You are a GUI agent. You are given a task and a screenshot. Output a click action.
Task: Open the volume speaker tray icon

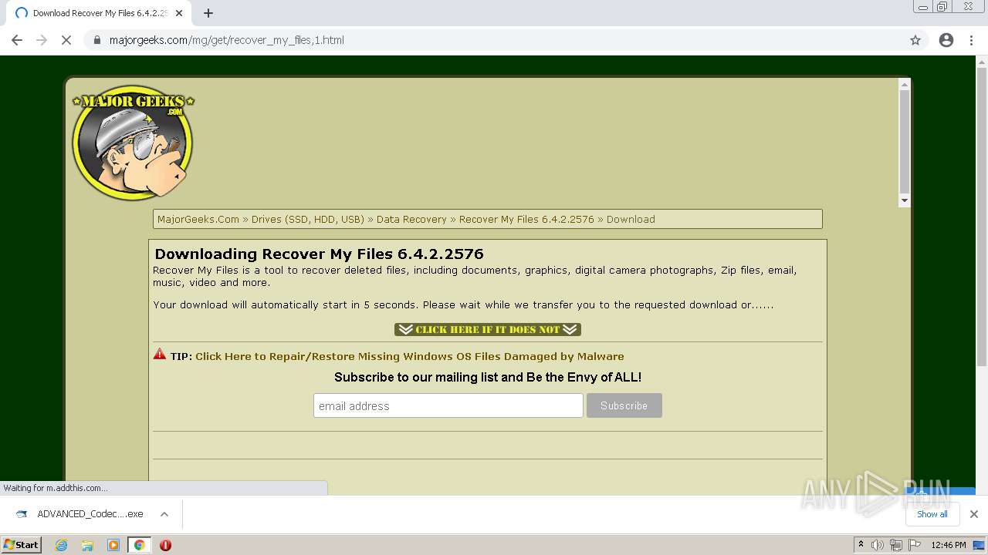(878, 545)
